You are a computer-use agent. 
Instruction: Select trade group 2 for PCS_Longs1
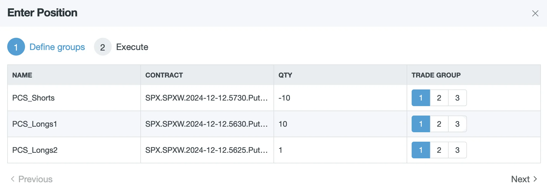[439, 124]
